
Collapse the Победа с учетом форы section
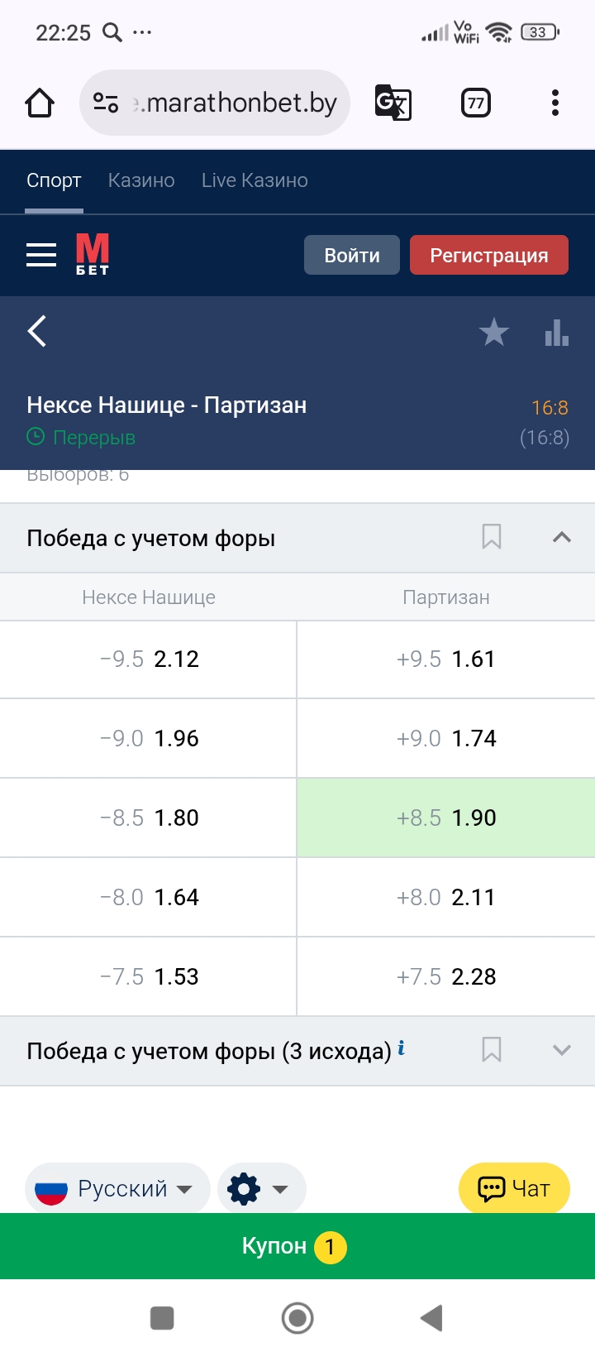click(562, 537)
